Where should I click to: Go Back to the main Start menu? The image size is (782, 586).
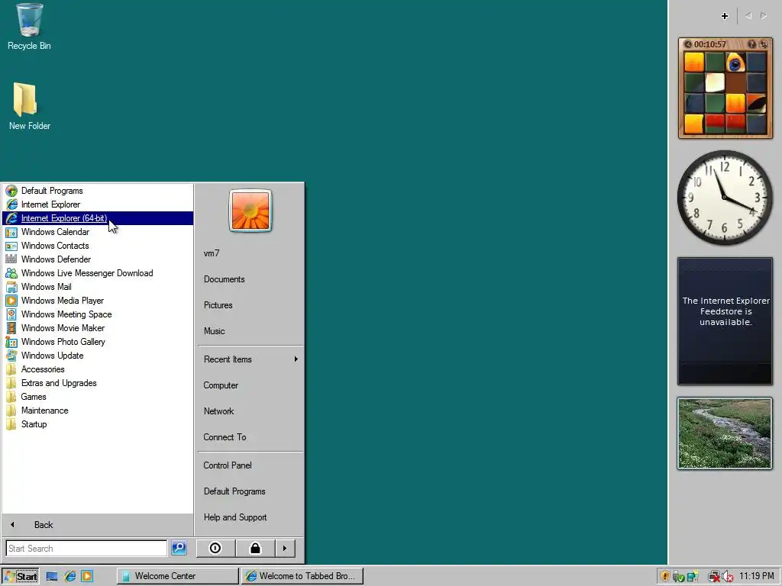[x=97, y=525]
